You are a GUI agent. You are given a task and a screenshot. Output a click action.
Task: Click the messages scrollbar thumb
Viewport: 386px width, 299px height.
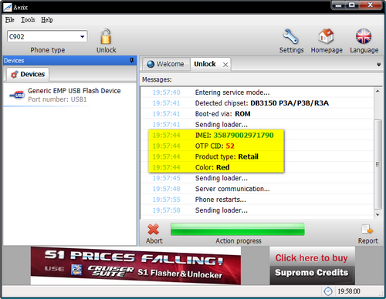(378, 164)
